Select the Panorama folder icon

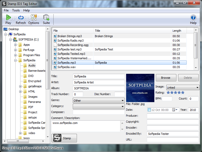coord(25,102)
